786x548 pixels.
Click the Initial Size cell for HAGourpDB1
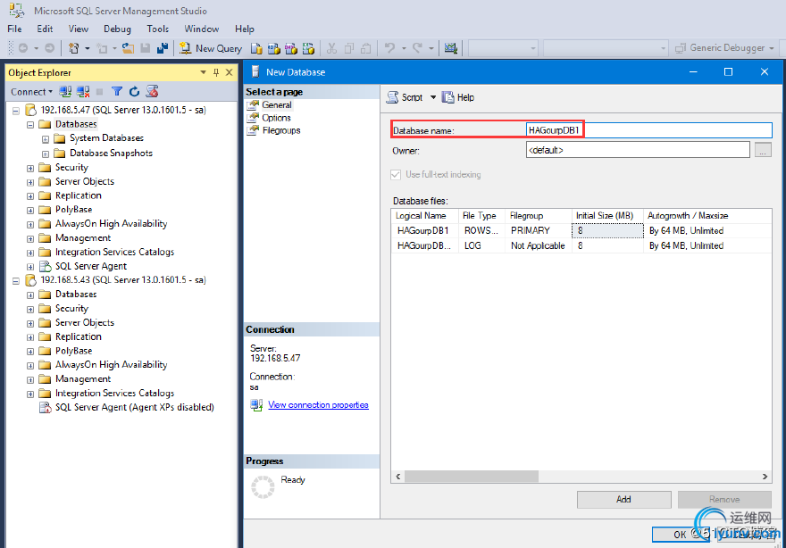[607, 230]
